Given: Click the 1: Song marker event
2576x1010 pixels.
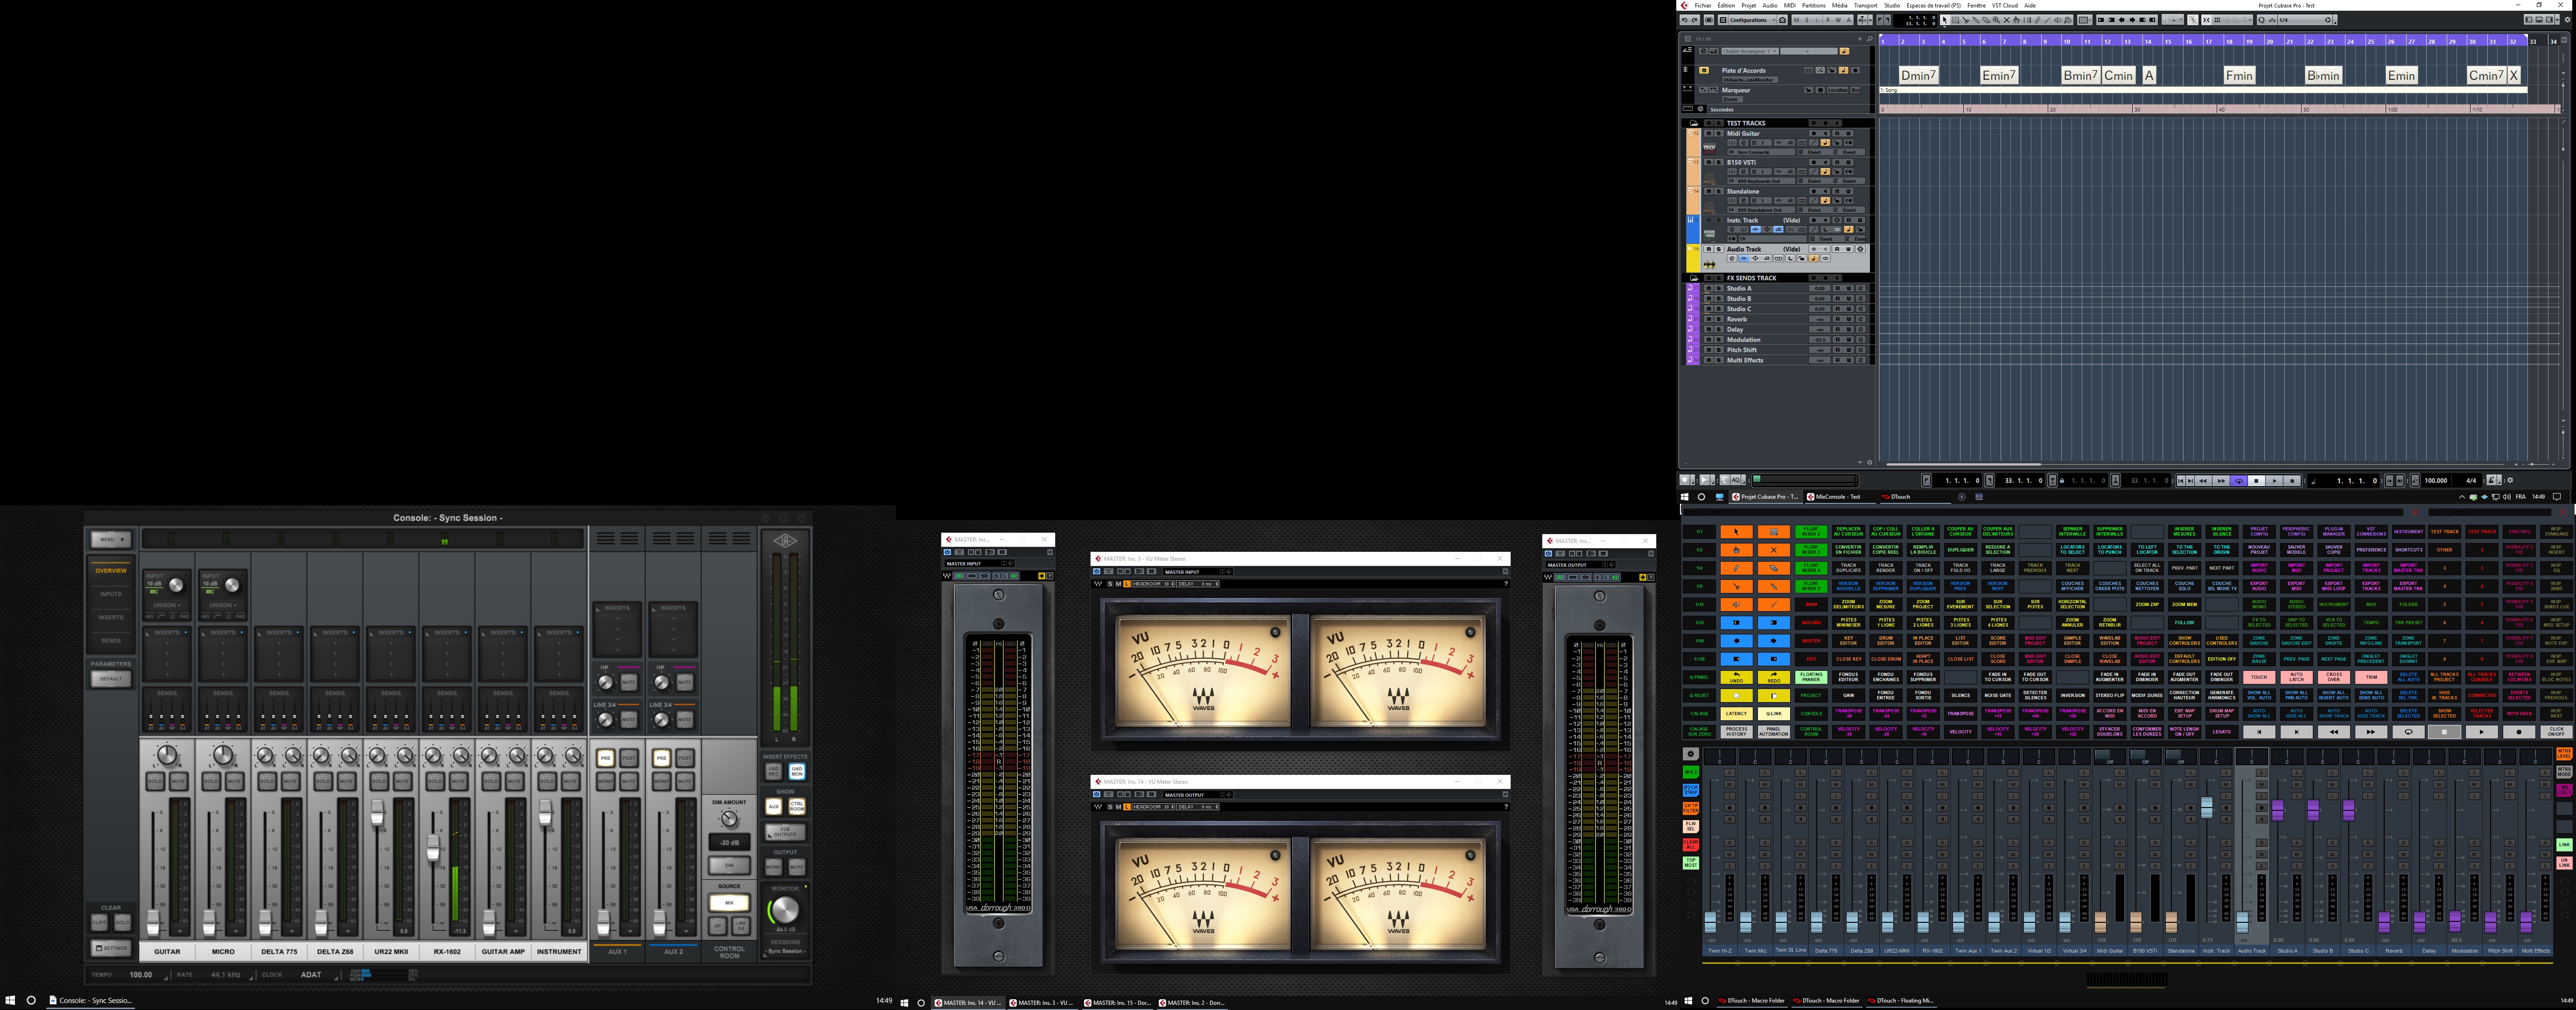Looking at the screenshot, I should [x=2204, y=90].
